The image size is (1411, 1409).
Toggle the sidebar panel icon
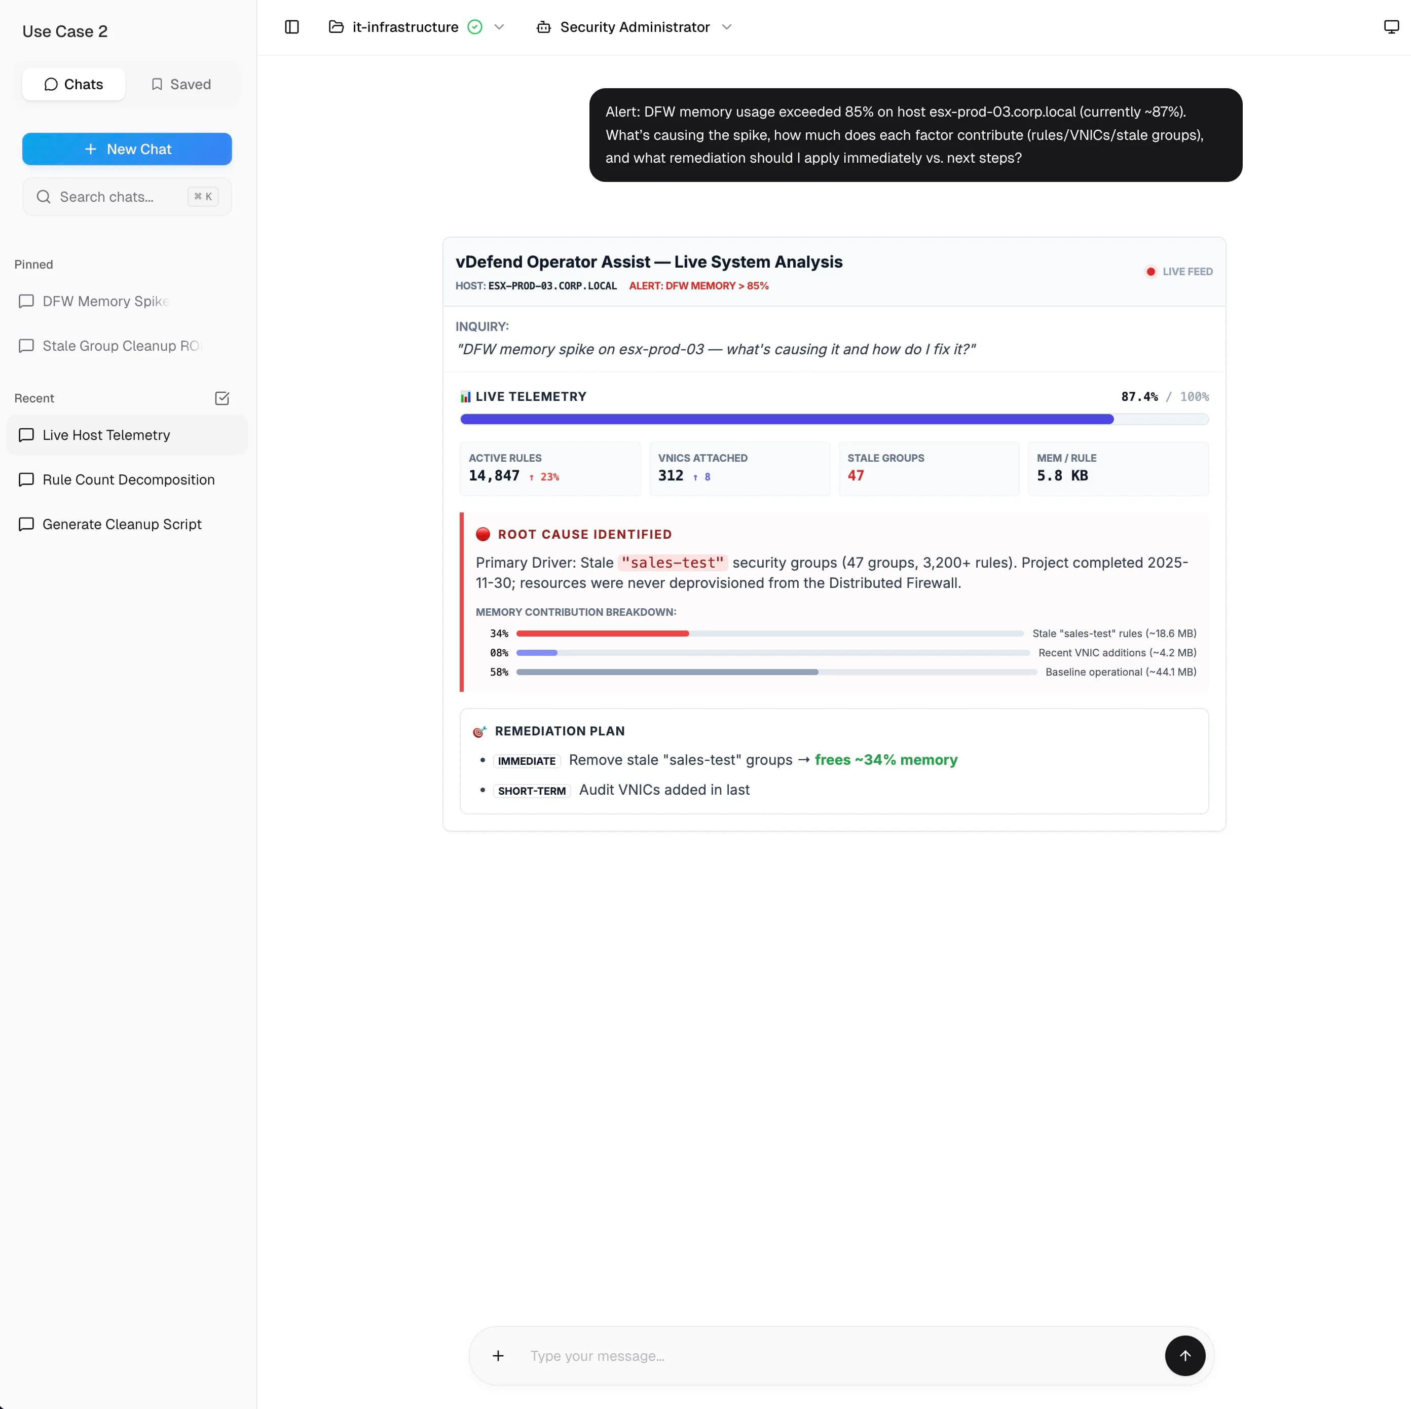coord(291,27)
